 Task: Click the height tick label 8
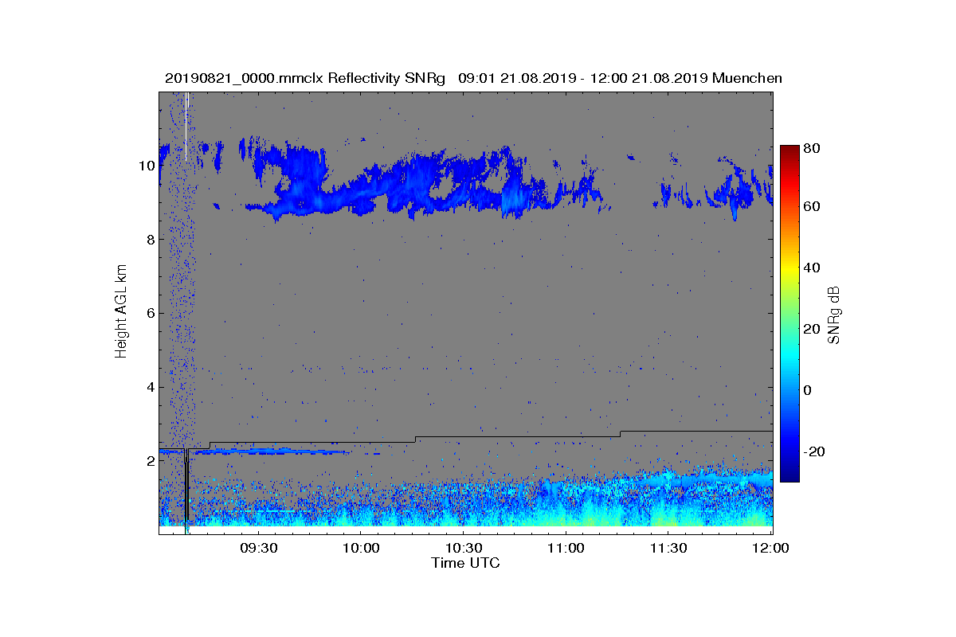(x=149, y=240)
